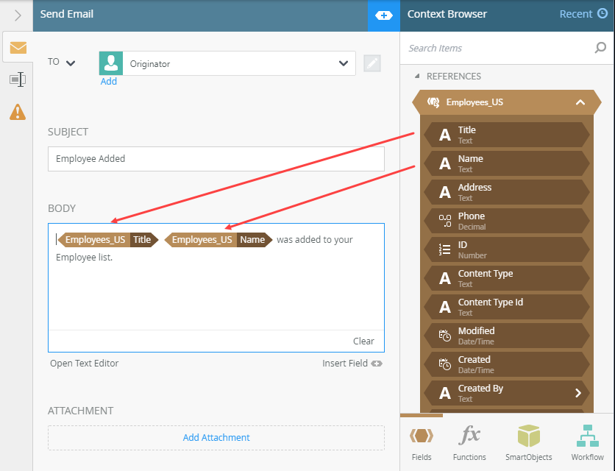This screenshot has height=471, width=615.
Task: Click the Add recipient link
Action: [109, 81]
